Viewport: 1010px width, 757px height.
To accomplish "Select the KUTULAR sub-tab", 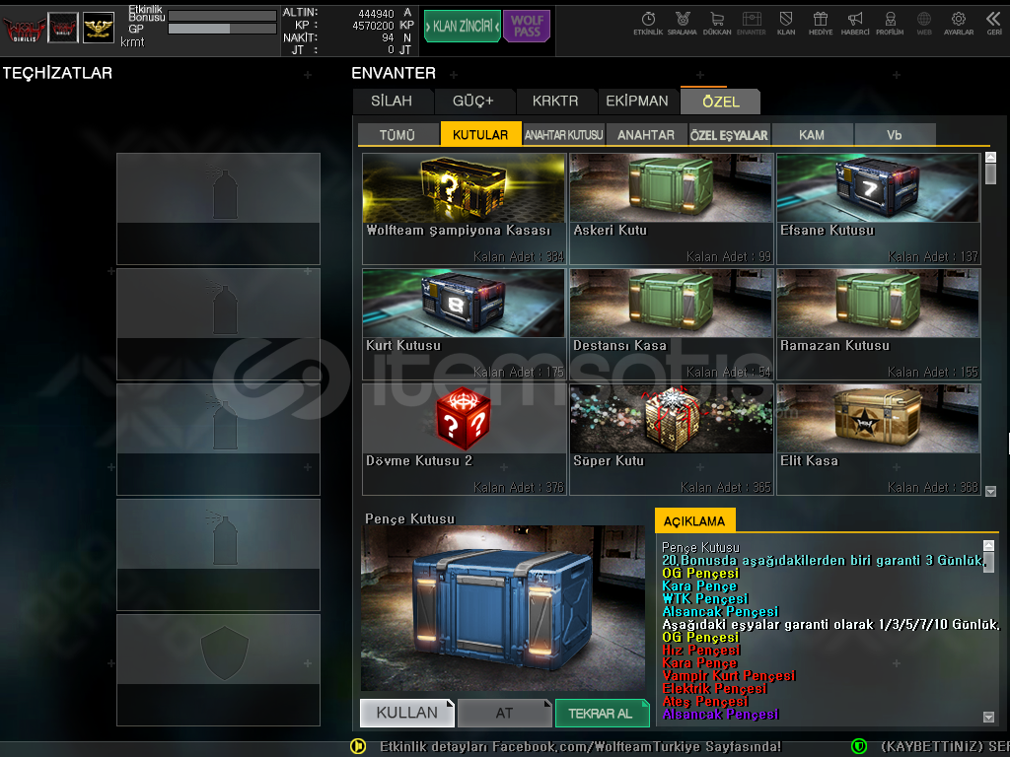I will tap(480, 134).
